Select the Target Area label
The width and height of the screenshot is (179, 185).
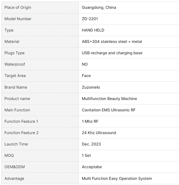click(15, 76)
